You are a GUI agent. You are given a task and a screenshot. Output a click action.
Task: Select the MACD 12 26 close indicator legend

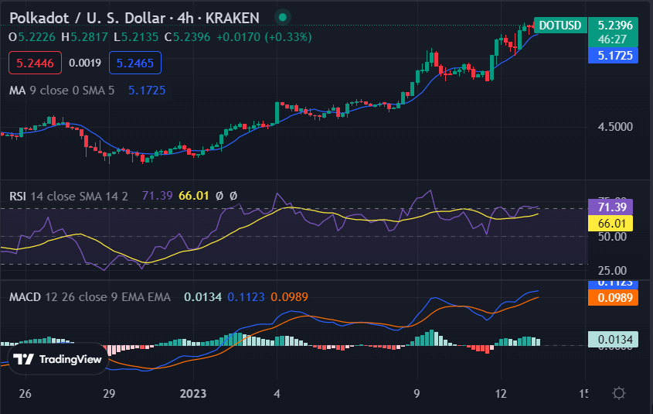(x=90, y=297)
